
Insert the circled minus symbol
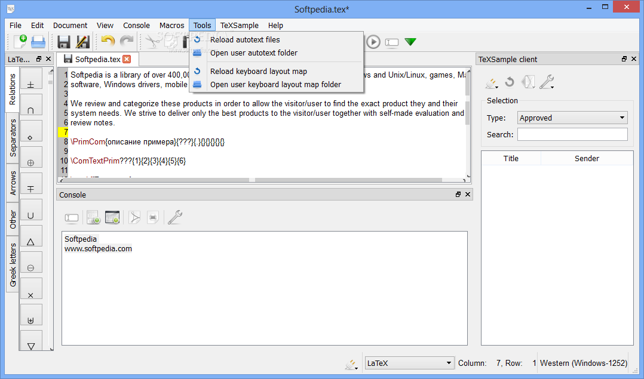tap(31, 263)
